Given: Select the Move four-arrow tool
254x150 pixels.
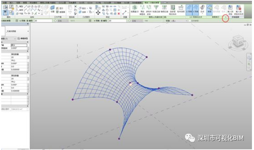Looking at the screenshot, I should tap(98, 13).
